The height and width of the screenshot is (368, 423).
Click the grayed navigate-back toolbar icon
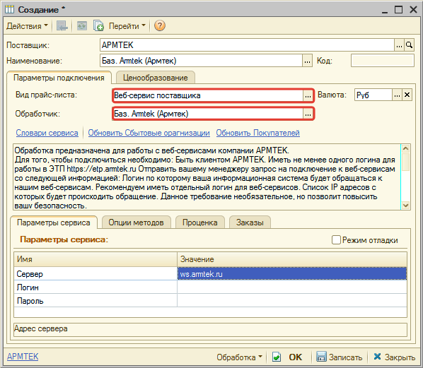(62, 26)
